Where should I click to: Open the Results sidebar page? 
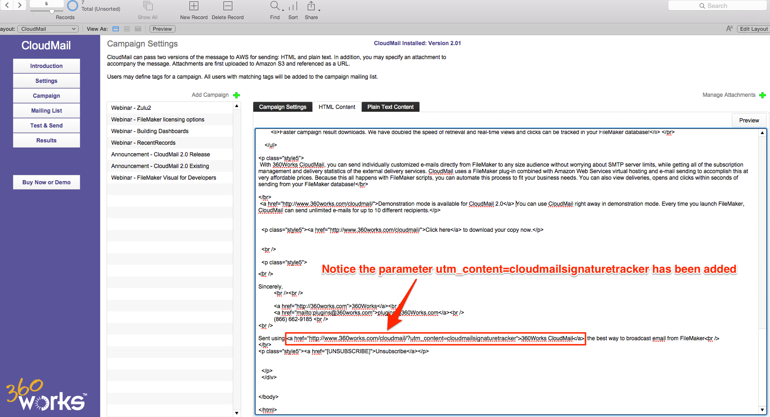(47, 141)
